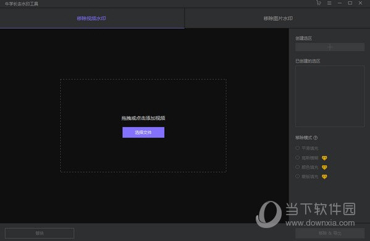This screenshot has height=241, width=370.
Task: Click the 移除模式 label
Action: pyautogui.click(x=304, y=137)
